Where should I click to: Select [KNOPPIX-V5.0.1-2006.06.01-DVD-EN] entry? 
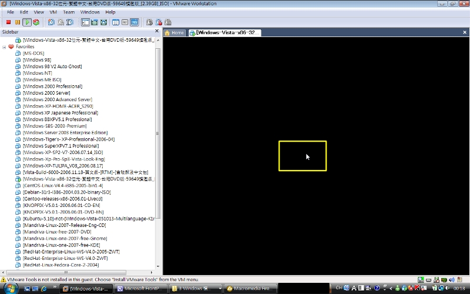(x=63, y=212)
